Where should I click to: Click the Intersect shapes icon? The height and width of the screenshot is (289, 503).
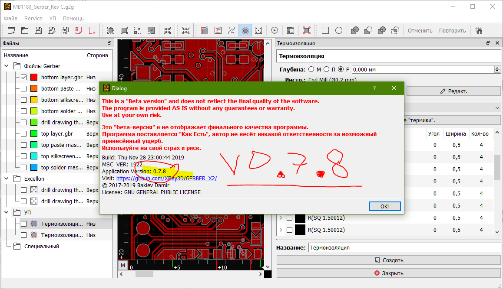382,30
